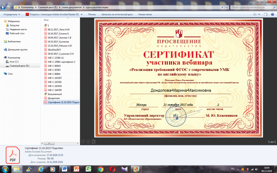Select Записать на оптический диск
This screenshot has width=277, height=173.
click(117, 15)
